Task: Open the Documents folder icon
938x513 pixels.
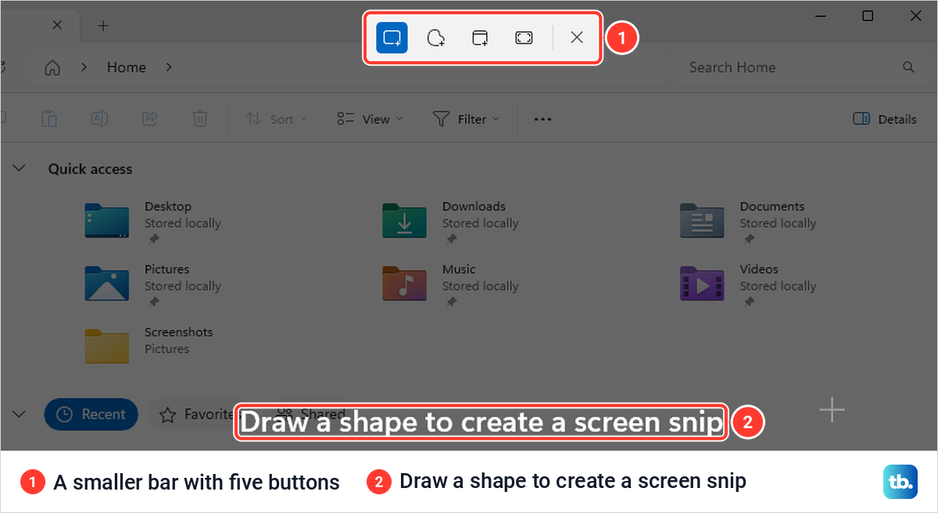Action: tap(703, 221)
